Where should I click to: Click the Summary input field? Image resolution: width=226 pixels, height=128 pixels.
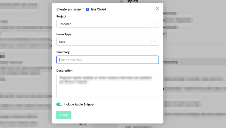pyautogui.click(x=108, y=60)
